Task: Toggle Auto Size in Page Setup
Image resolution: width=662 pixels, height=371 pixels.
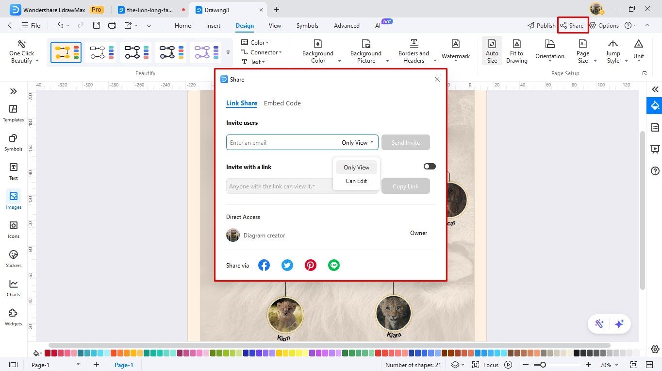Action: coord(492,51)
